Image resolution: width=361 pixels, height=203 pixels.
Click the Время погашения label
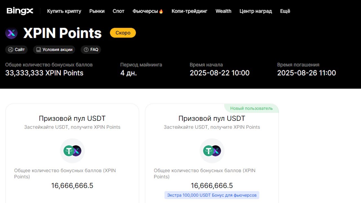298,65
